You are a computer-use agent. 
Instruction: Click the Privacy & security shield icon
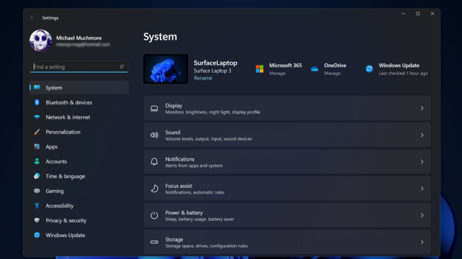(37, 220)
